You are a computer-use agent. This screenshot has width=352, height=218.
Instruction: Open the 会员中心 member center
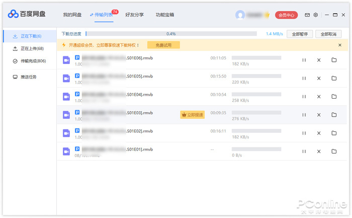(x=287, y=15)
